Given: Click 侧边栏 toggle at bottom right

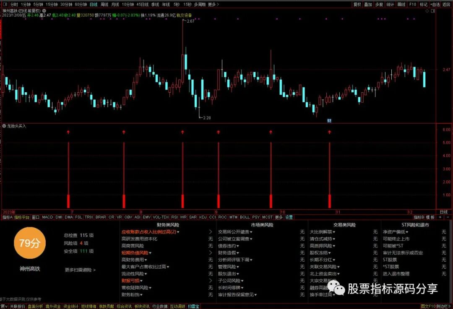Looking at the screenshot, I should click(443, 306).
